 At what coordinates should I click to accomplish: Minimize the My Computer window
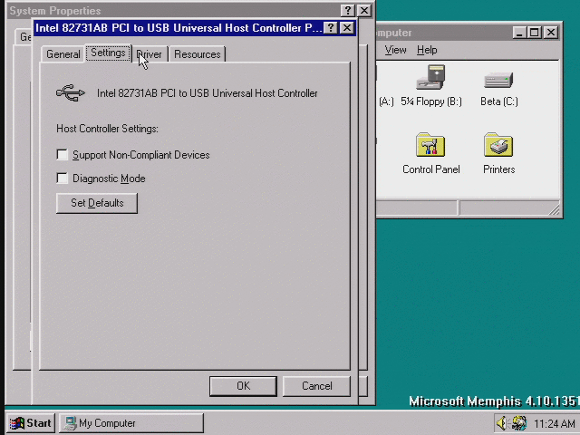[519, 33]
